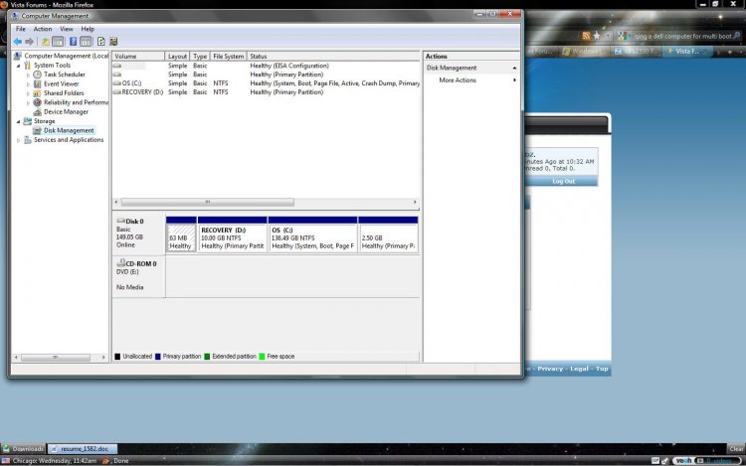Image resolution: width=746 pixels, height=466 pixels.
Task: Switch to the Windows Firefox tab
Action: (x=584, y=52)
